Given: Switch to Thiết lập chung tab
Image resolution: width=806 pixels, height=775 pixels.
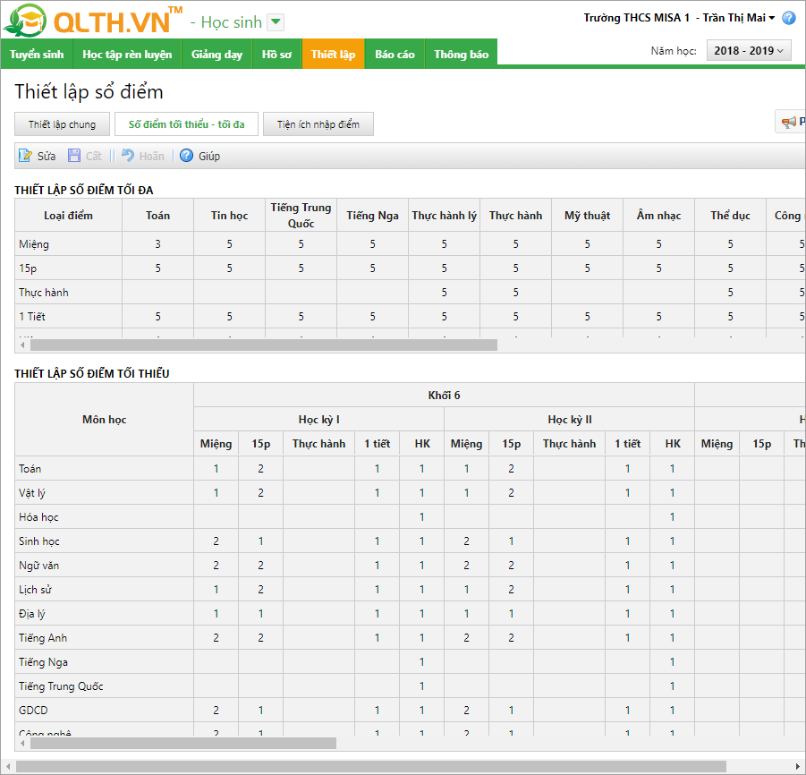Looking at the screenshot, I should (63, 123).
